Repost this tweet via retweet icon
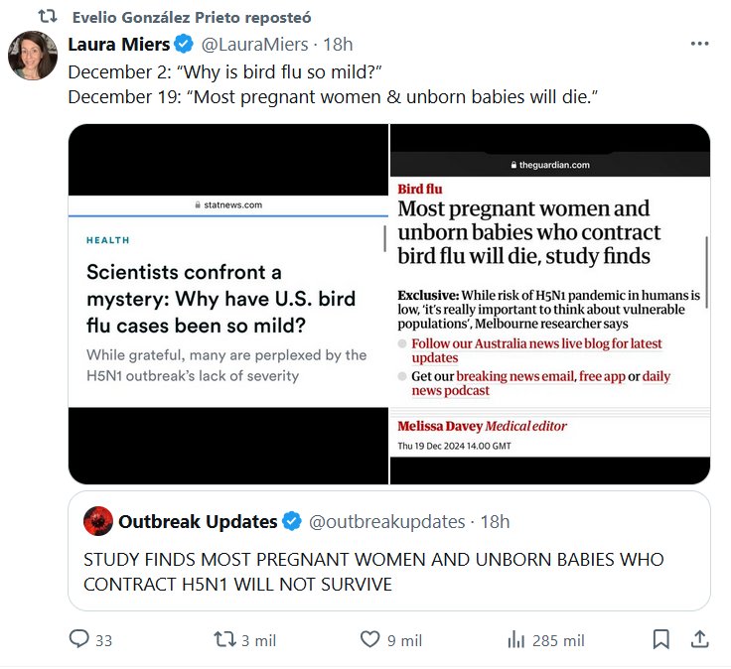Image resolution: width=731 pixels, height=669 pixels. coord(225,640)
